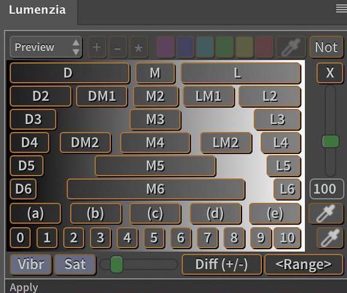The image size is (347, 293).
Task: Toggle the Not button
Action: pos(326,47)
